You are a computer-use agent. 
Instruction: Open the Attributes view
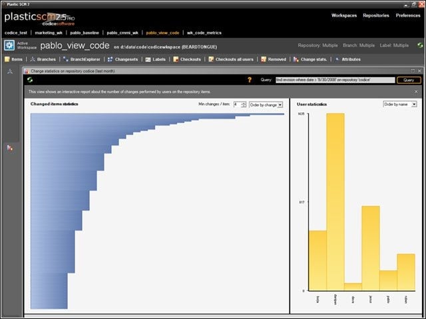(347, 59)
